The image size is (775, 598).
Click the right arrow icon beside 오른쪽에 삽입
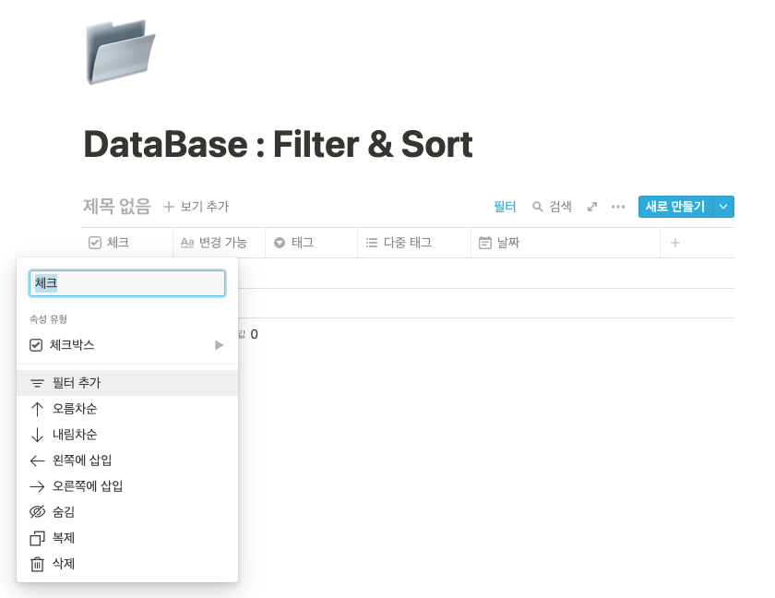[x=37, y=486]
